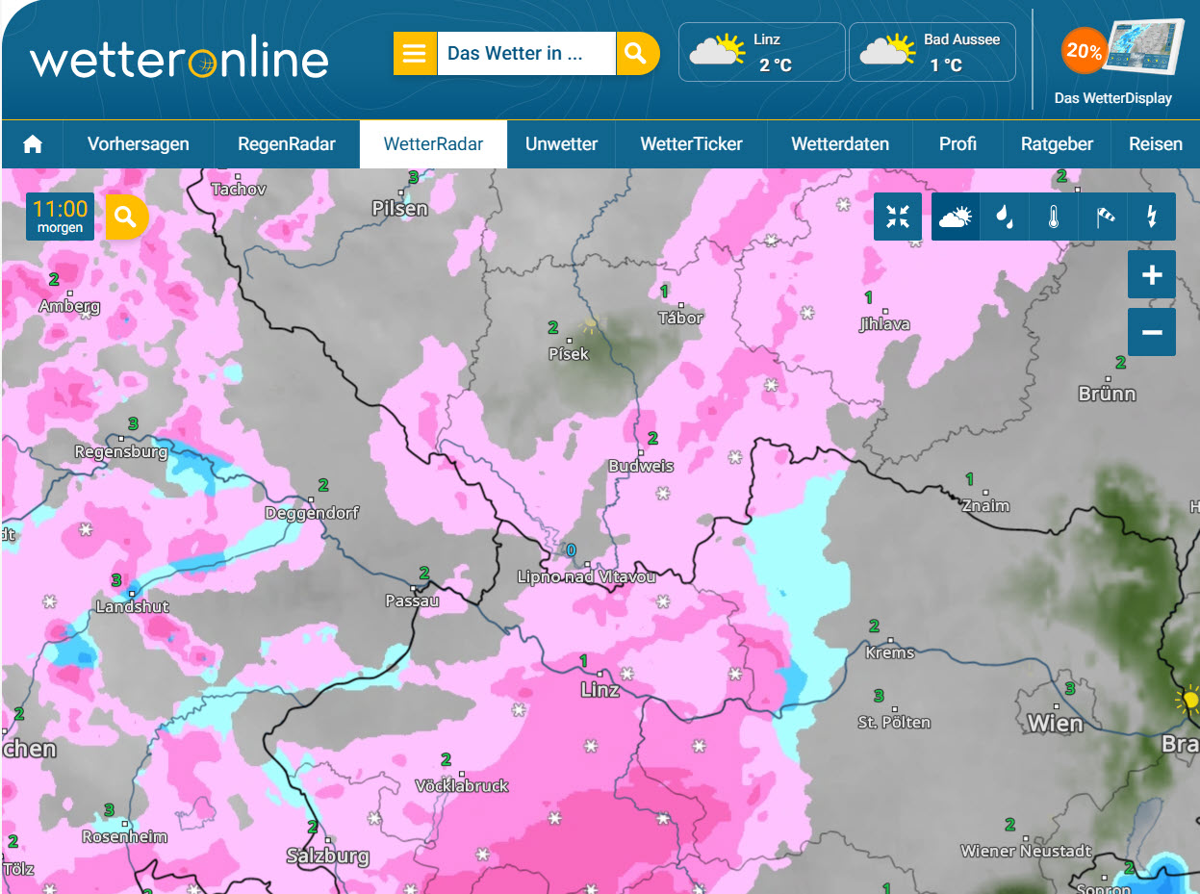
Task: Show the thermometer temperature layer
Action: (1054, 217)
